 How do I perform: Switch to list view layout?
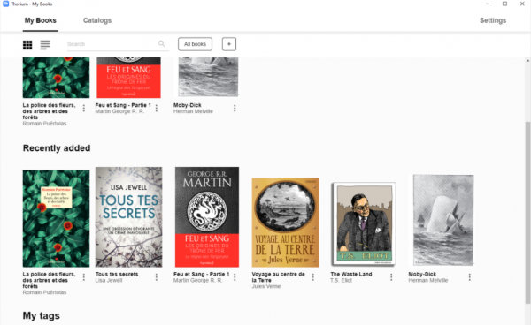[45, 44]
